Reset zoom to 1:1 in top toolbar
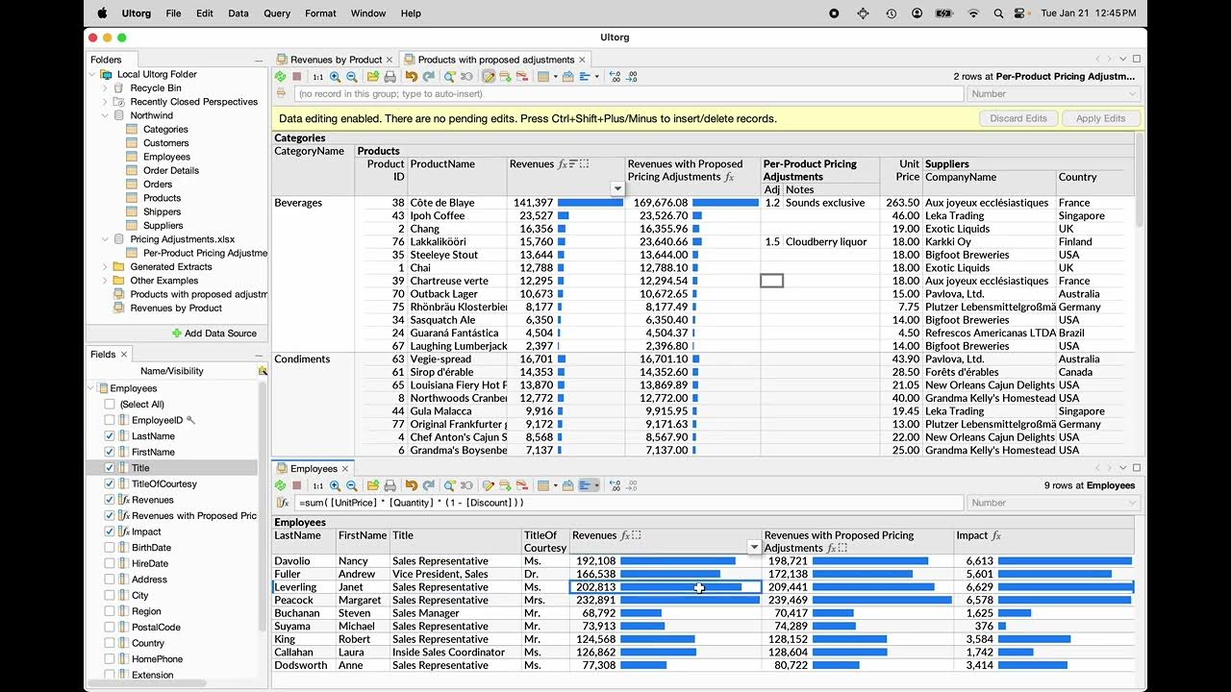1231x692 pixels. point(318,77)
